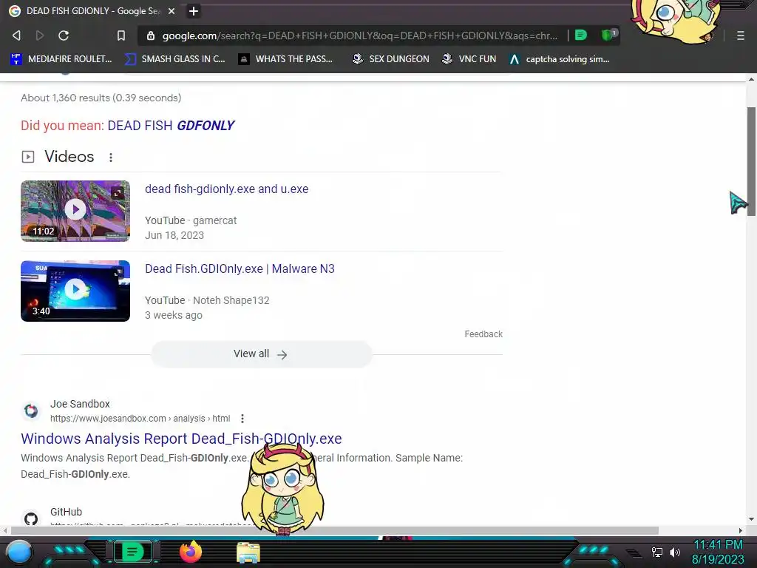Play the 3:40 Malware N3 video thumbnail
The height and width of the screenshot is (568, 757).
click(x=75, y=291)
